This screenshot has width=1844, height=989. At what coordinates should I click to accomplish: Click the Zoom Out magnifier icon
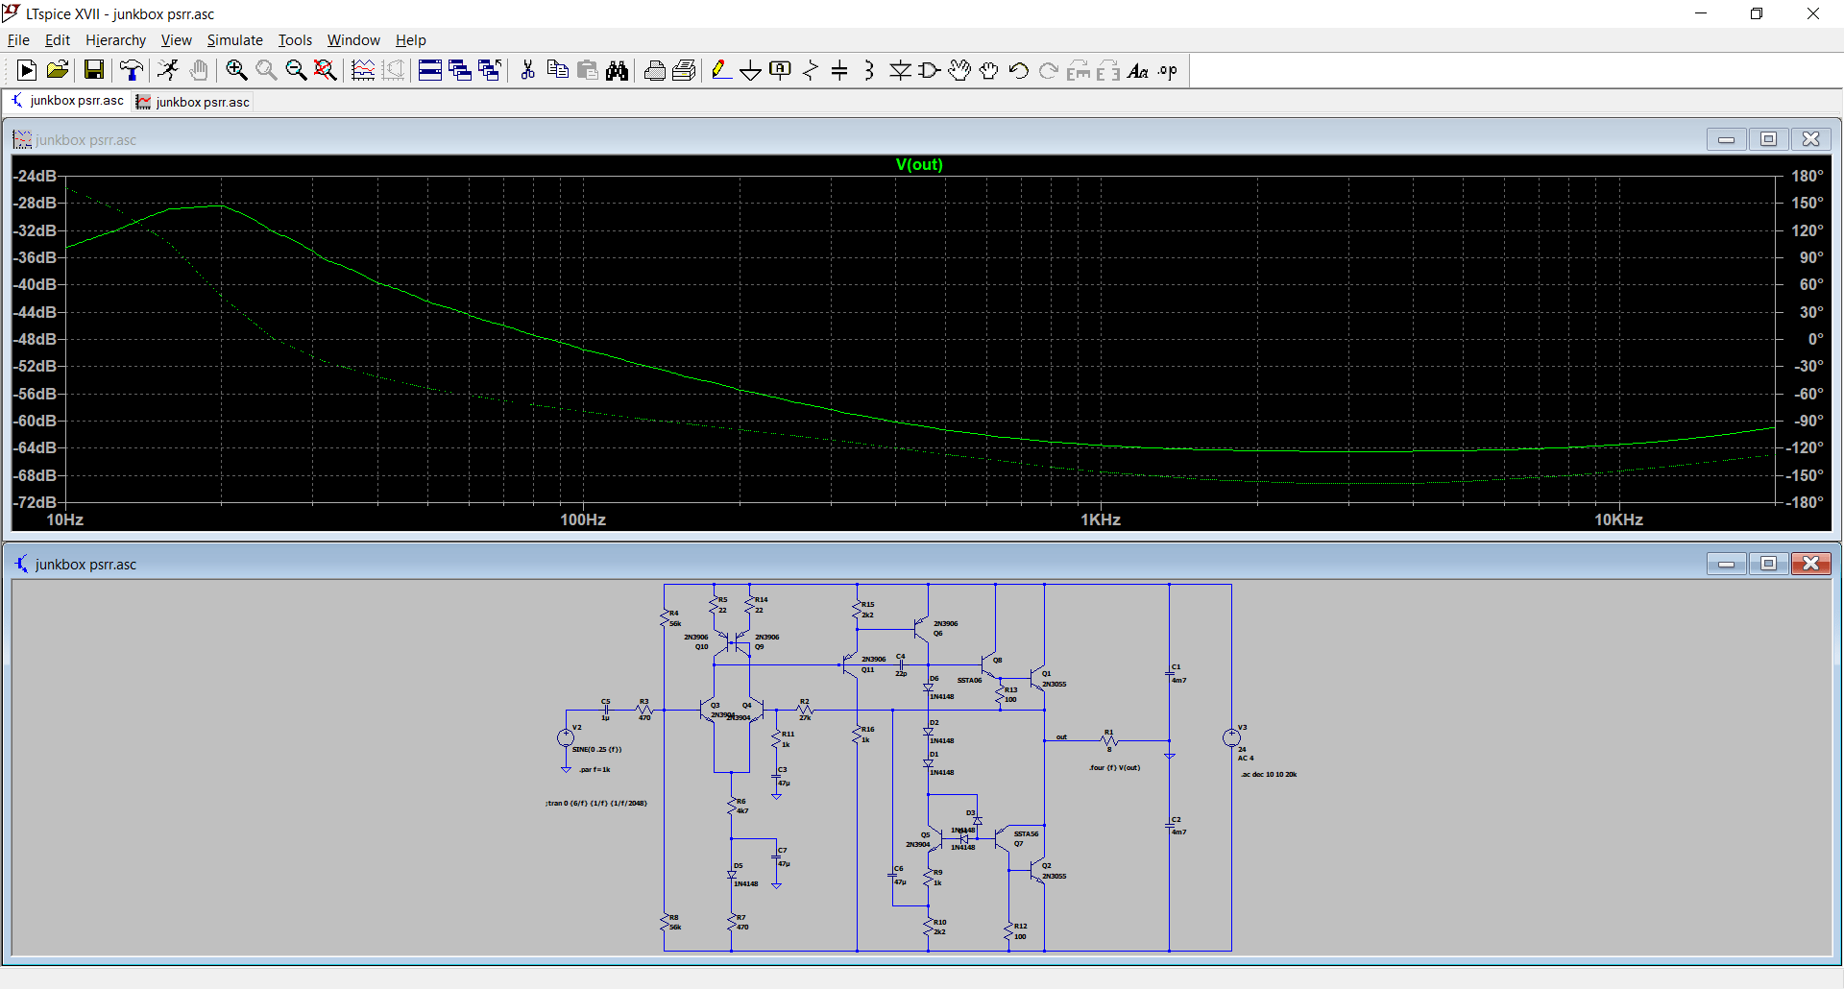296,70
